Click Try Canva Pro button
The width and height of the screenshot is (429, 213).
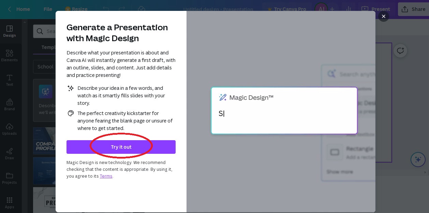click(286, 9)
